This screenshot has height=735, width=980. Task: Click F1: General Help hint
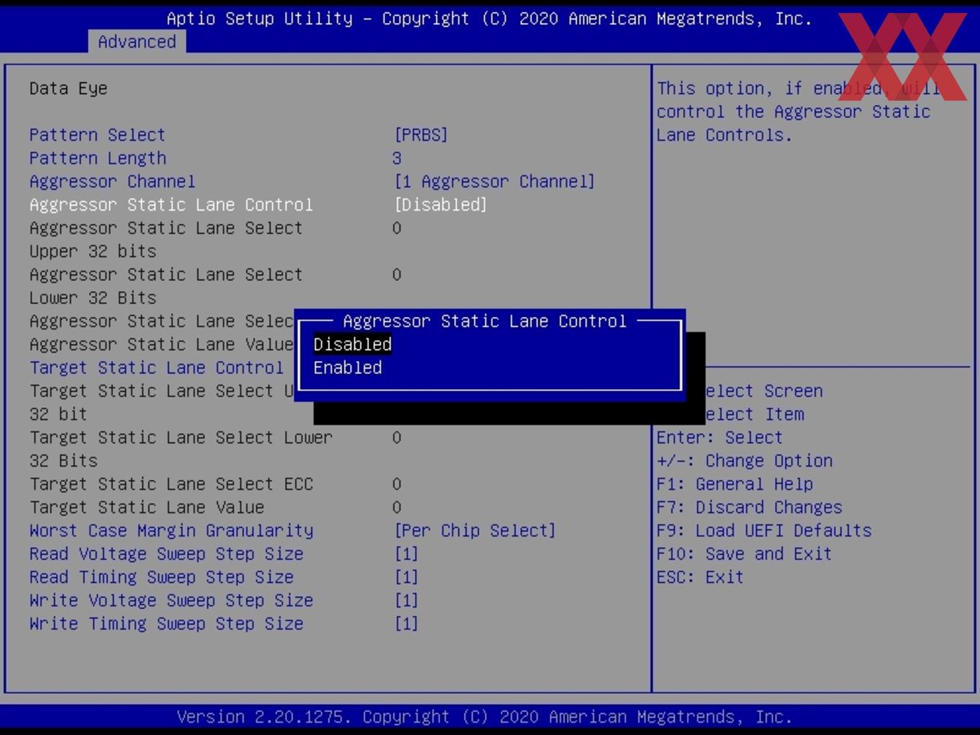[x=735, y=484]
